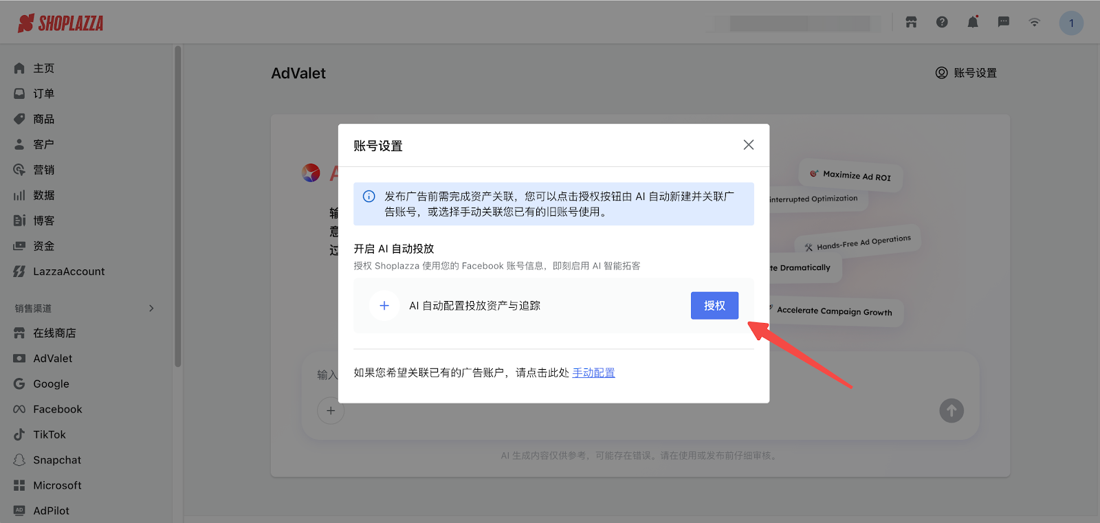Open 订单 orders in the sidebar
The height and width of the screenshot is (523, 1100).
(43, 93)
